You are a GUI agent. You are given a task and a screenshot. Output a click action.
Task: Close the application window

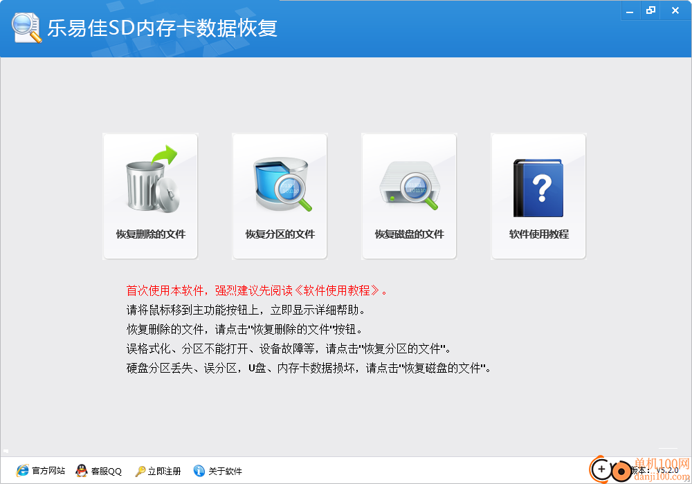(675, 11)
